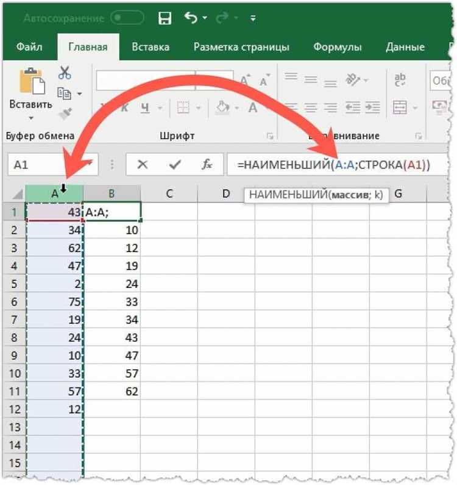The height and width of the screenshot is (485, 457).
Task: Click the Insert Function fx icon
Action: coord(207,164)
